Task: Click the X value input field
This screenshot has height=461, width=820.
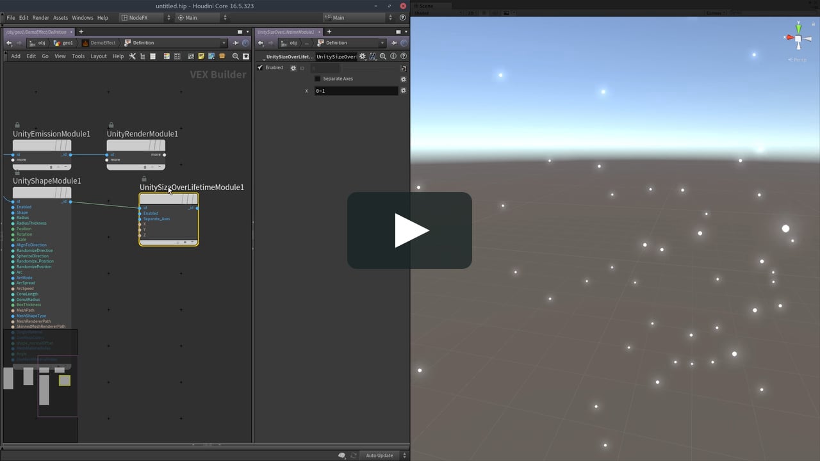Action: (x=356, y=91)
